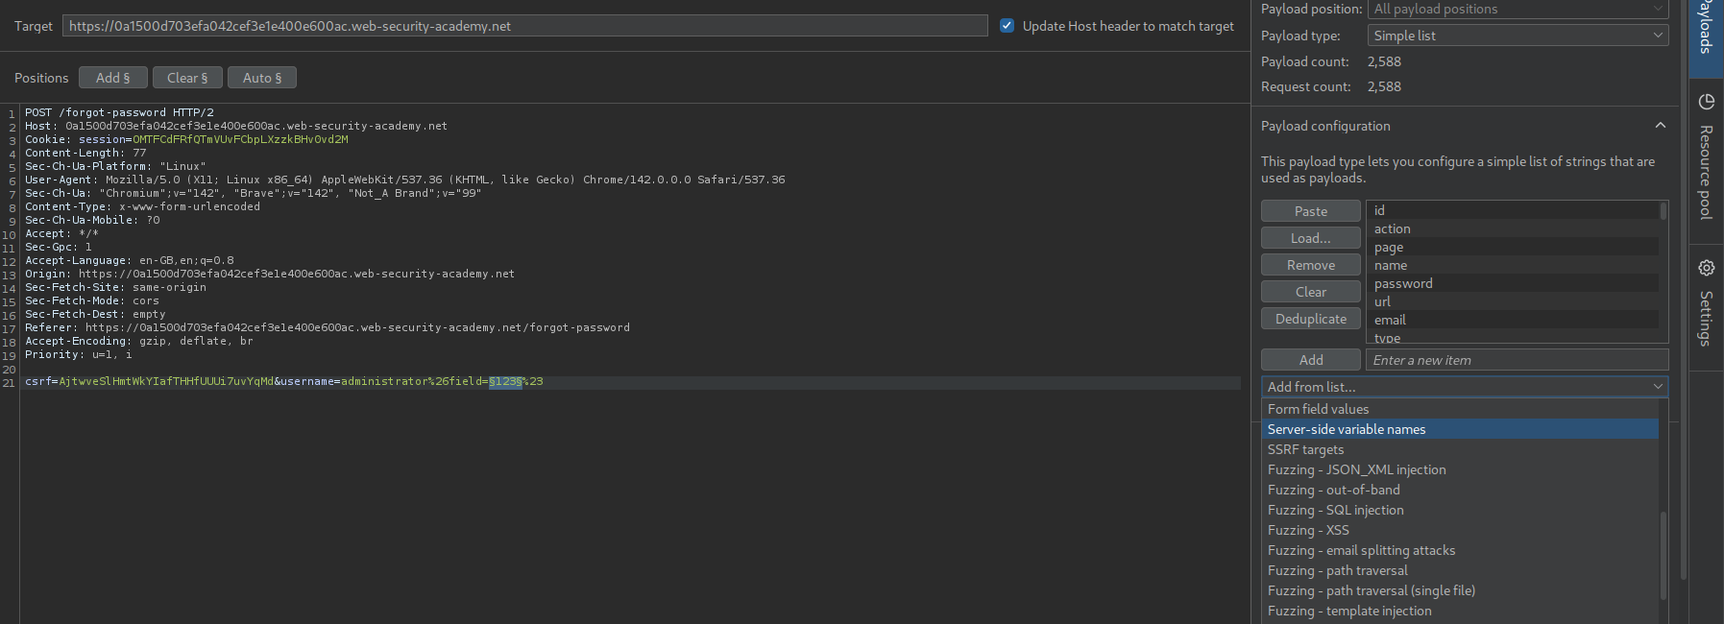The image size is (1724, 624).
Task: Open the Payload type dropdown
Action: 1517,36
